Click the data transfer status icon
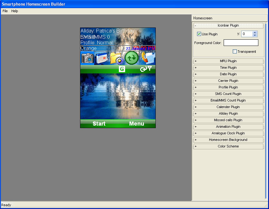Image resolution: width=269 pixels, height=209 pixels. pyautogui.click(x=144, y=69)
